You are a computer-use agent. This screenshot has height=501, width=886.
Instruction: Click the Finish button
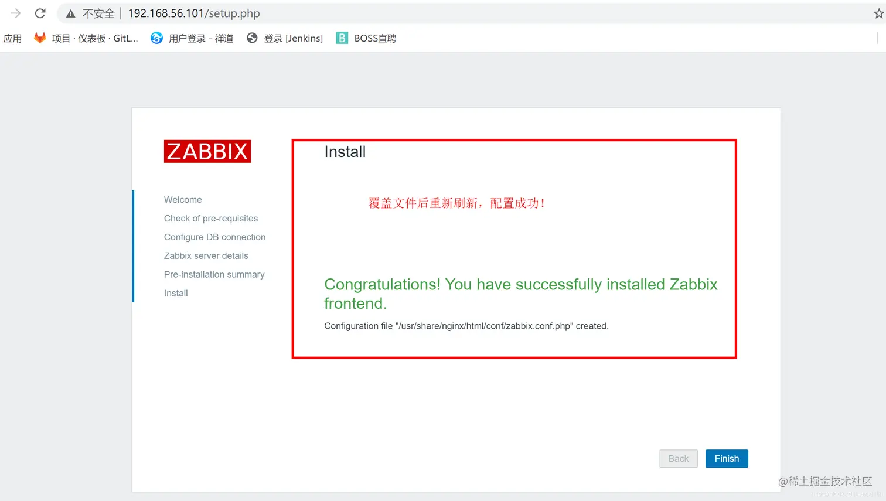727,459
